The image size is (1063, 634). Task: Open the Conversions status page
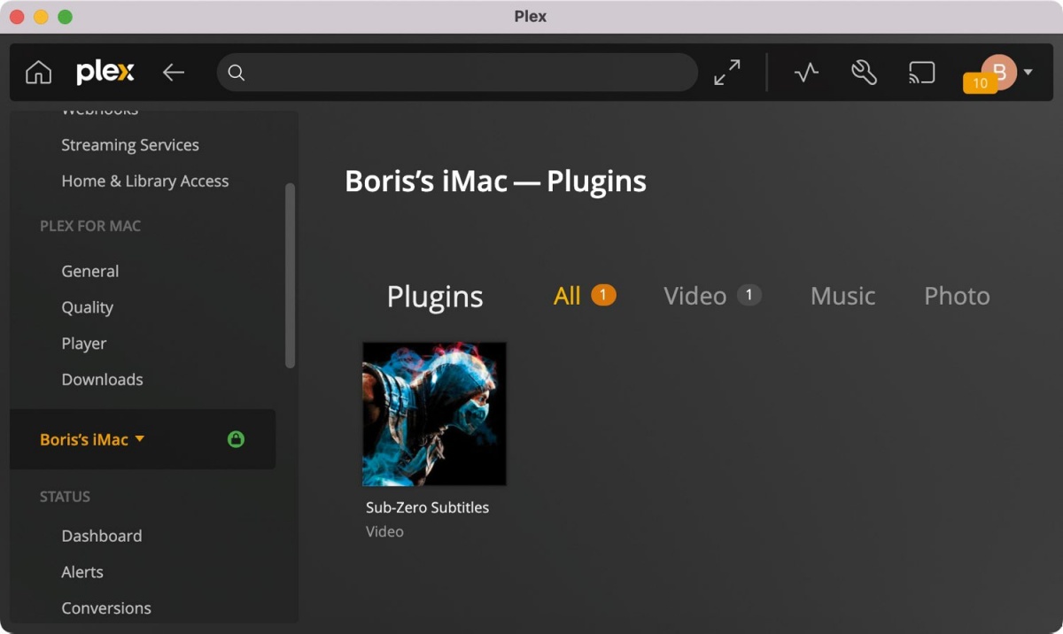point(106,608)
